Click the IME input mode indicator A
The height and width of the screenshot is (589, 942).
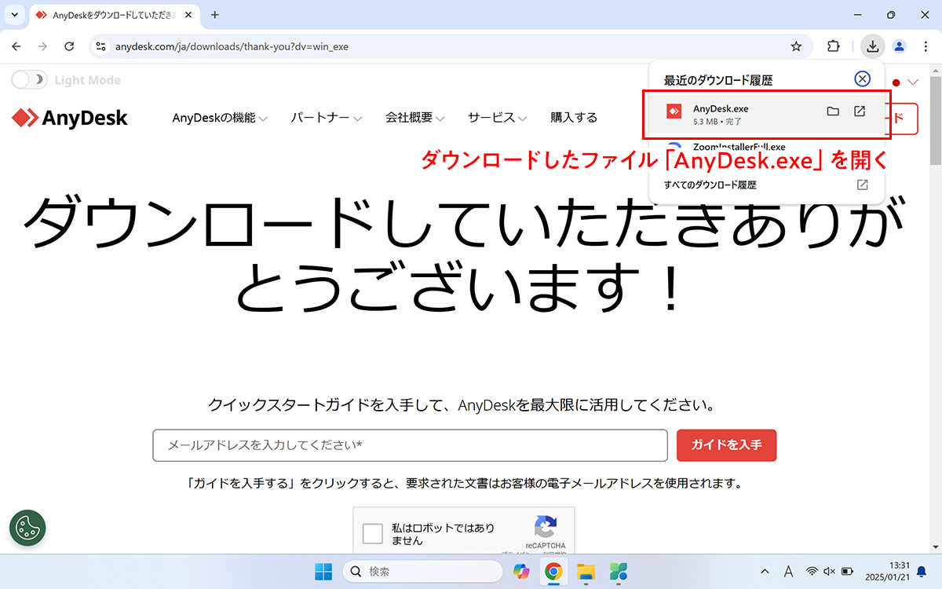coord(789,571)
